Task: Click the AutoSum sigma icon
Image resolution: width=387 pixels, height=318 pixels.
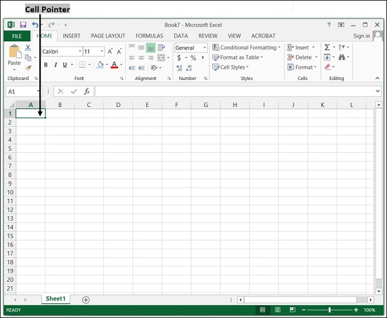Action: tap(327, 47)
